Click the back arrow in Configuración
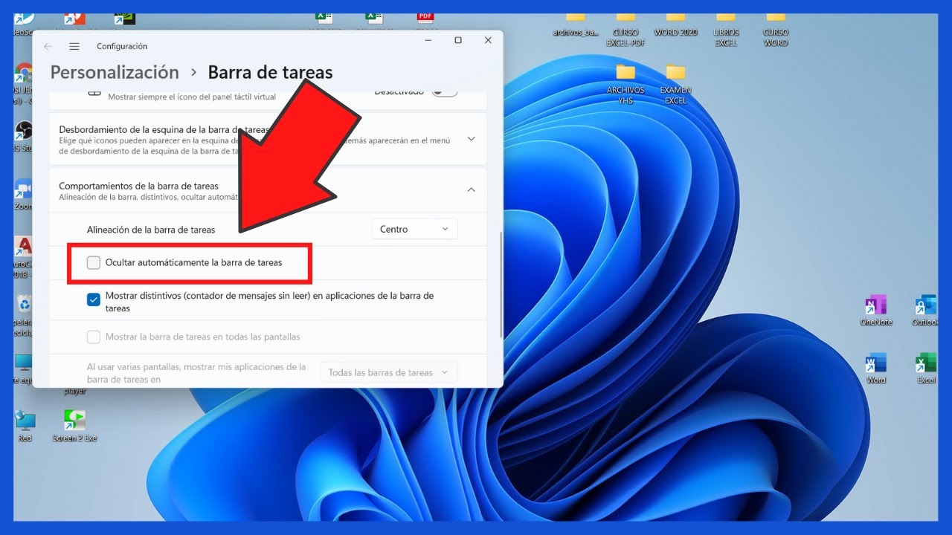Image resolution: width=952 pixels, height=535 pixels. click(x=48, y=46)
